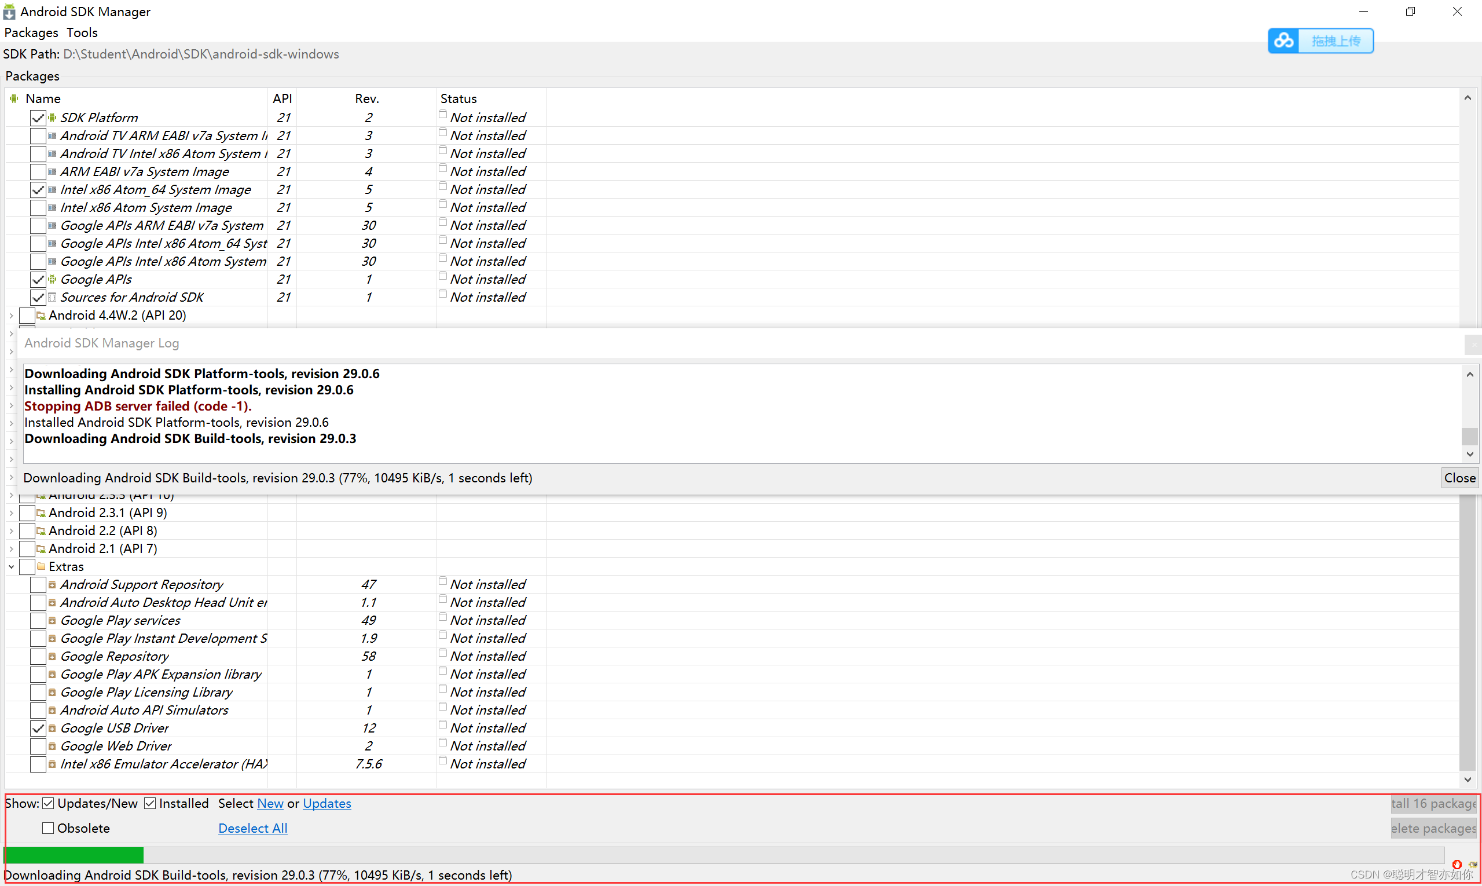1482x886 pixels.
Task: Select the Google Play Instant Development row
Action: point(733,639)
